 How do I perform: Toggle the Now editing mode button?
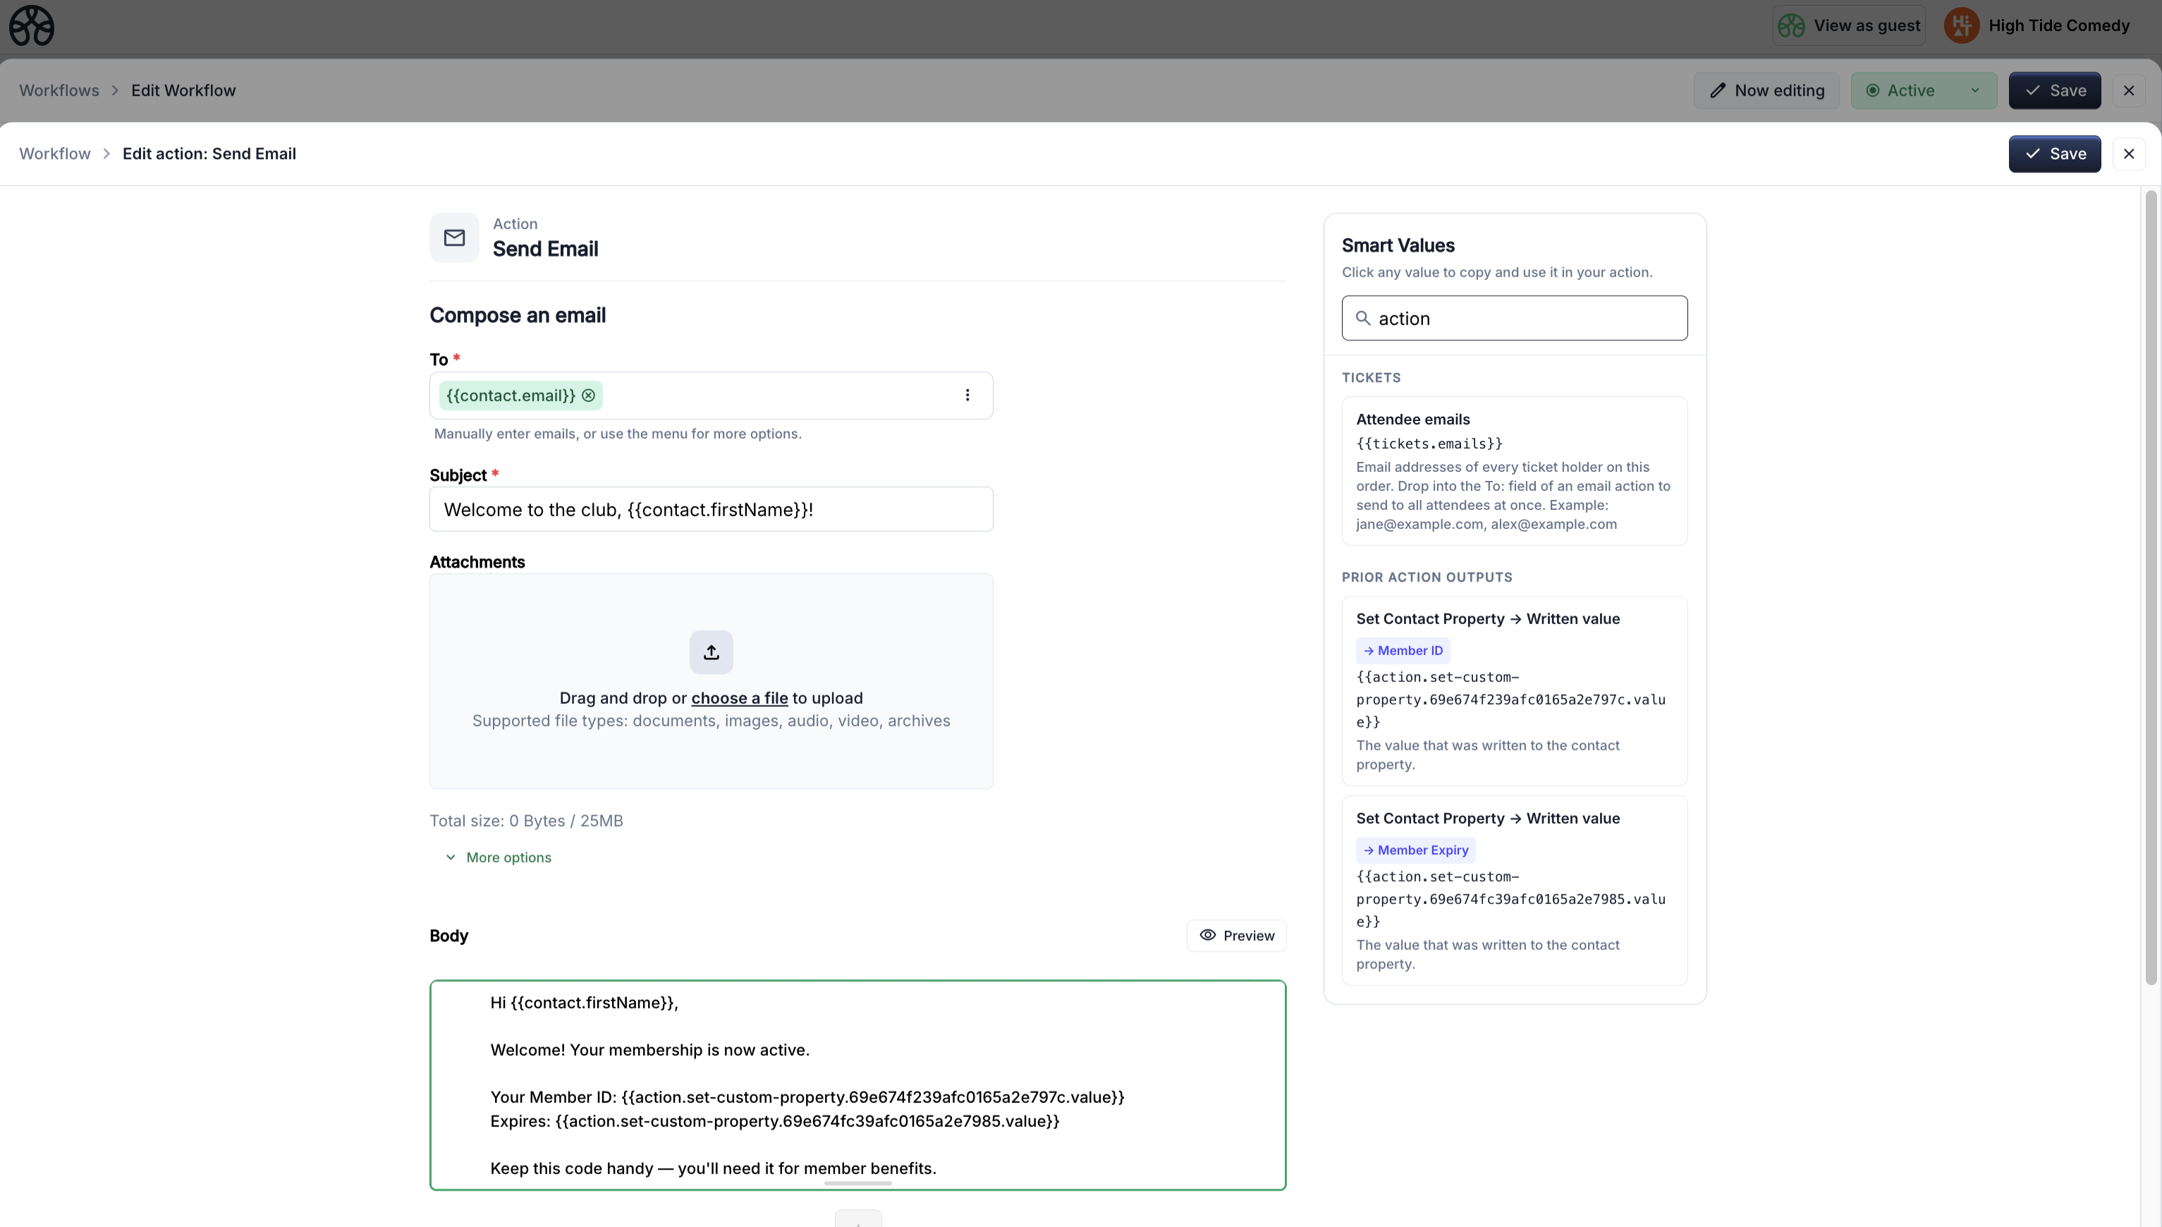click(x=1766, y=90)
